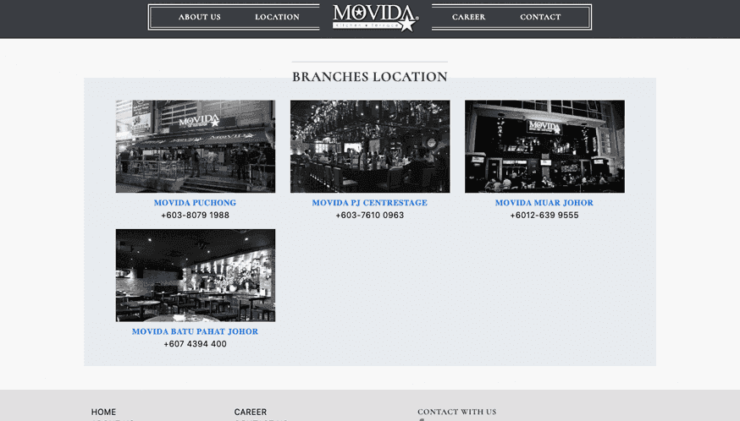Click the Muar Johor branch photo
740x421 pixels.
tap(544, 146)
